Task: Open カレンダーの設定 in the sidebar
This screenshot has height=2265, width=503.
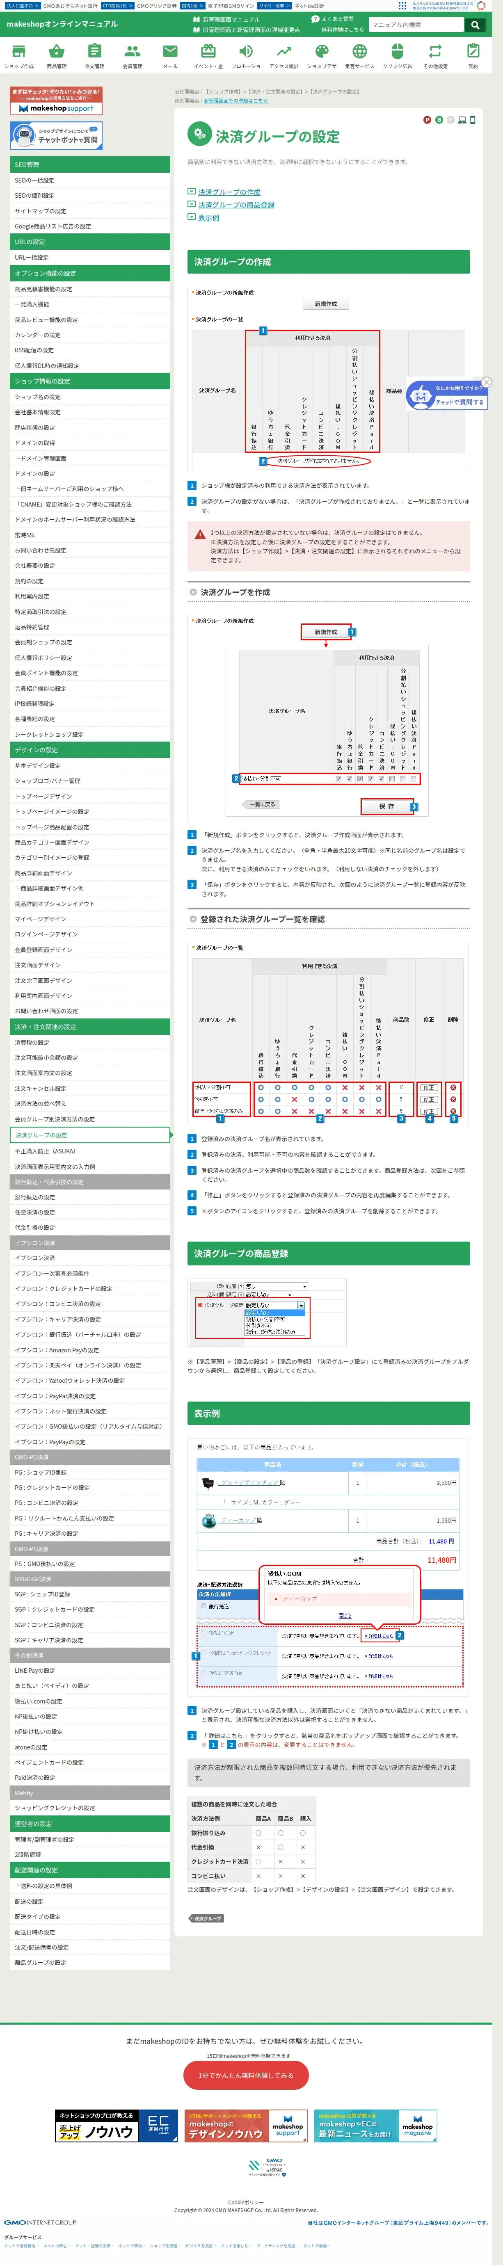Action: [x=90, y=335]
